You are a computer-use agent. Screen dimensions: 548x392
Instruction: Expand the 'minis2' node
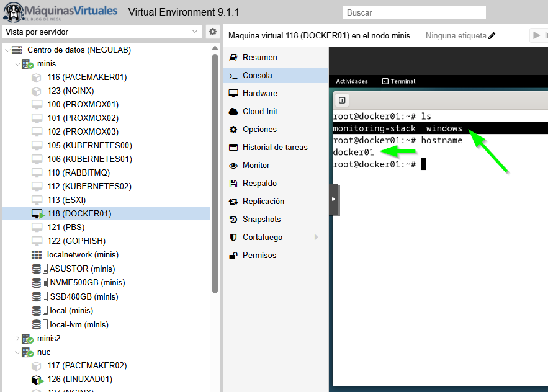click(x=16, y=338)
